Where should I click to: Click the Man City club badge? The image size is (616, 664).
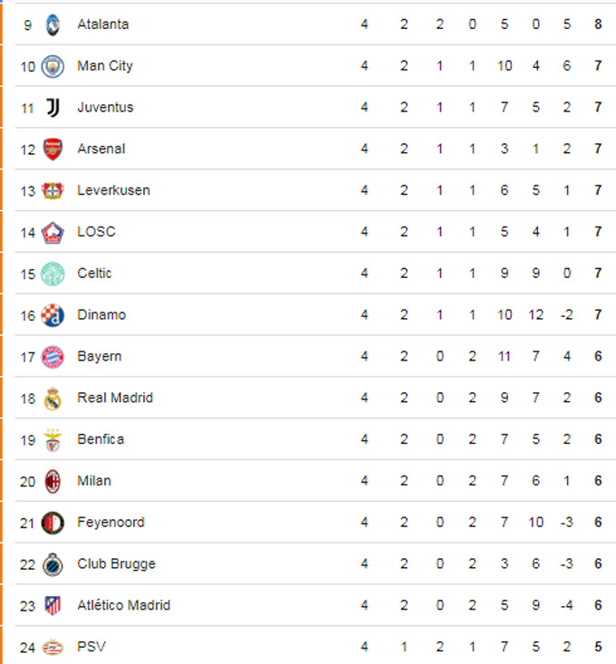point(53,66)
